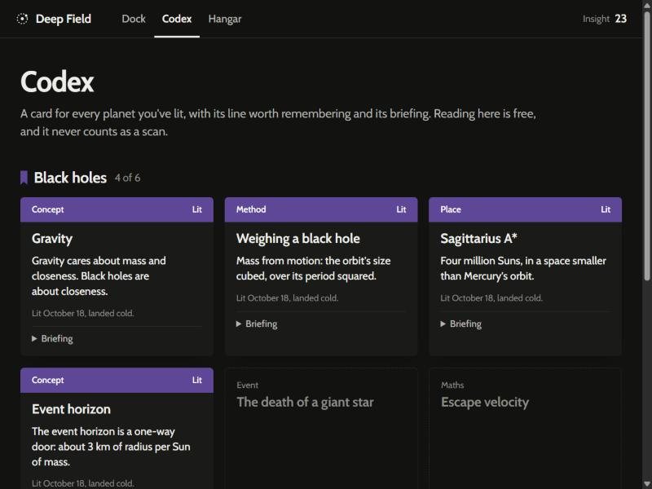Click the scrollbar down arrow
652x489 pixels.
(647, 484)
